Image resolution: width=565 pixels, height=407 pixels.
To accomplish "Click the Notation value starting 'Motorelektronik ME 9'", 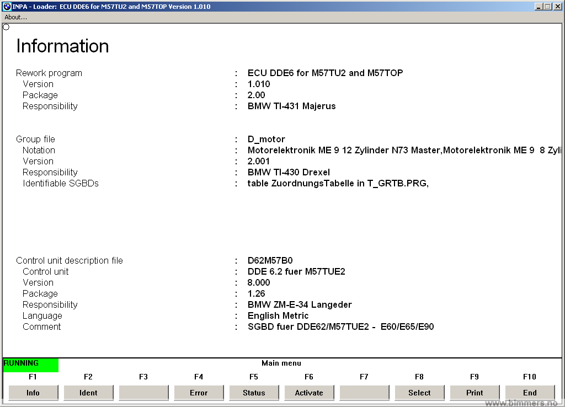I will [x=404, y=150].
